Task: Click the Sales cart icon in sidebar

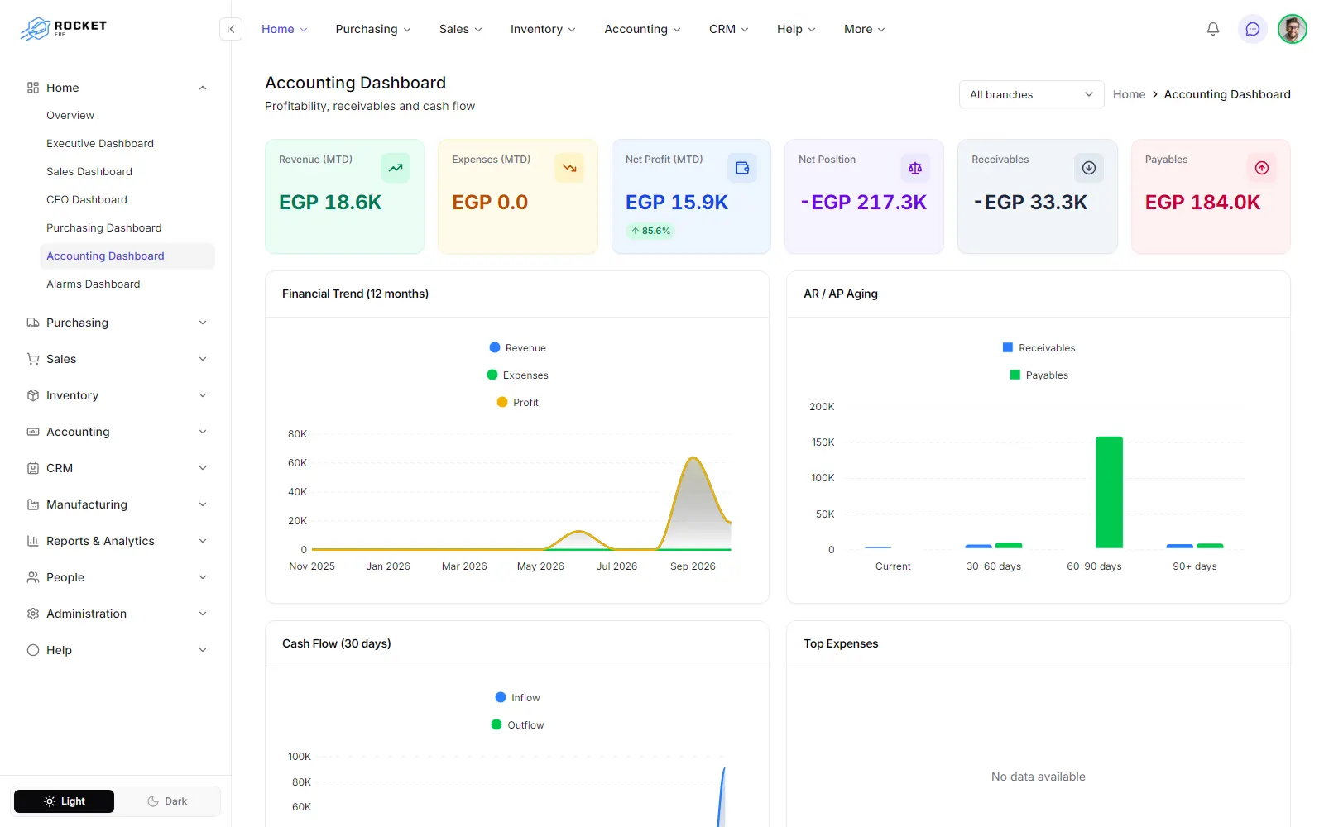Action: (x=33, y=359)
